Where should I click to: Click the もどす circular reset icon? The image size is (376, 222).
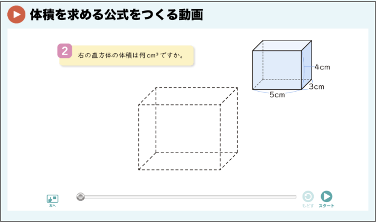click(308, 196)
